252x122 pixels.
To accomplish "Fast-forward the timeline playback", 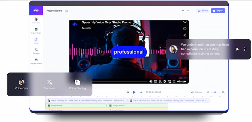I will (141, 92).
